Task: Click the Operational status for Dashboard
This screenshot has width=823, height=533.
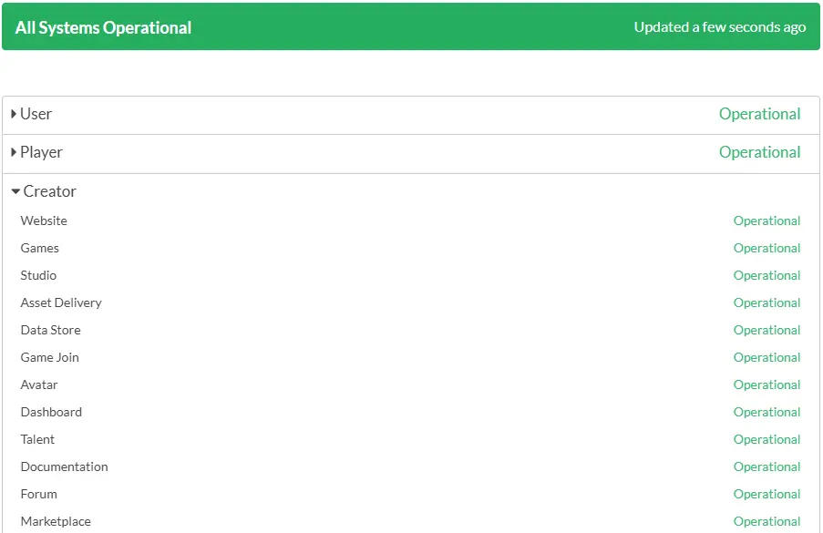Action: pyautogui.click(x=766, y=412)
